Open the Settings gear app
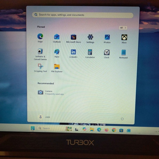The width and height of the screenshot is (159, 159). coord(90,38)
